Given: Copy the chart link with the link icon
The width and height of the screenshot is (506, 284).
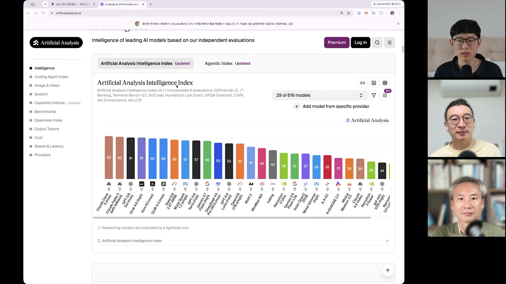Looking at the screenshot, I should (x=363, y=83).
